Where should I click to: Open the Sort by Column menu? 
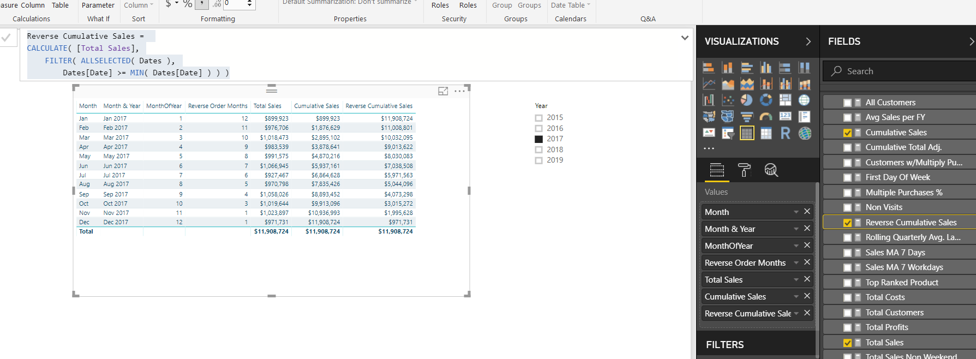139,5
